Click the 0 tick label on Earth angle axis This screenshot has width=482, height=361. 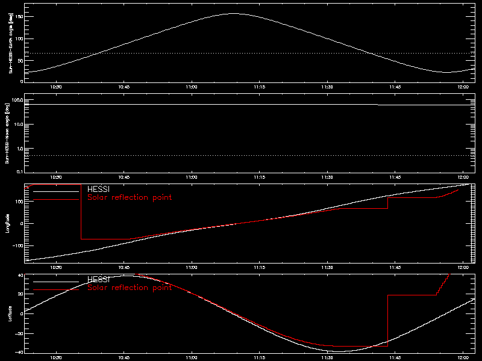[x=22, y=81]
